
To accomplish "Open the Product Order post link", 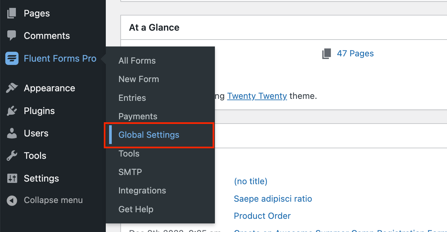I will coord(262,216).
